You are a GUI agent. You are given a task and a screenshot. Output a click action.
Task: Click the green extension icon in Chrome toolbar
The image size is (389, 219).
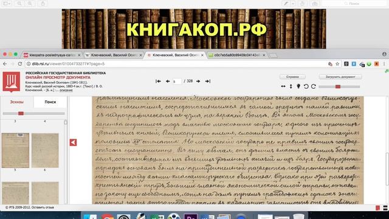point(369,64)
